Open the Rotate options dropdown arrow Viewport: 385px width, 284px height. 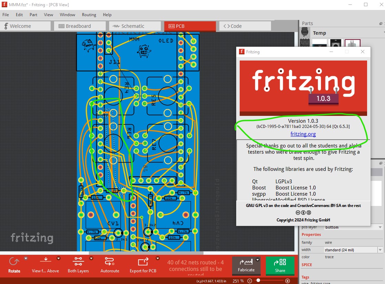click(25, 258)
